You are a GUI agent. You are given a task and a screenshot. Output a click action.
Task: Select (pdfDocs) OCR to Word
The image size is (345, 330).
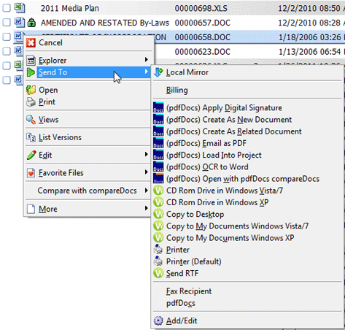(x=207, y=167)
